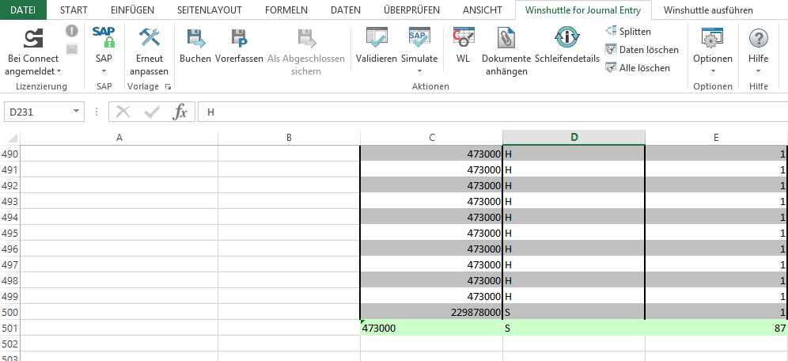Switch to the DATEN tab
The width and height of the screenshot is (788, 361).
(x=345, y=10)
